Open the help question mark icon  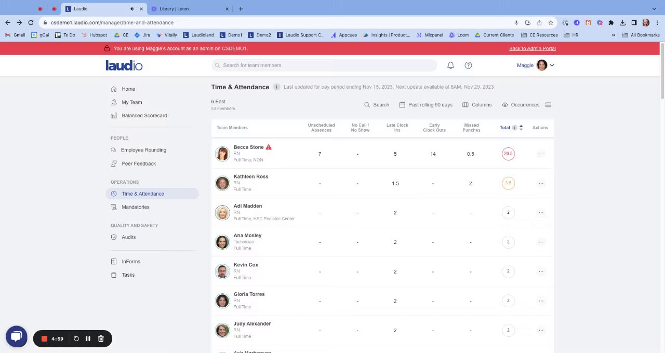point(468,65)
